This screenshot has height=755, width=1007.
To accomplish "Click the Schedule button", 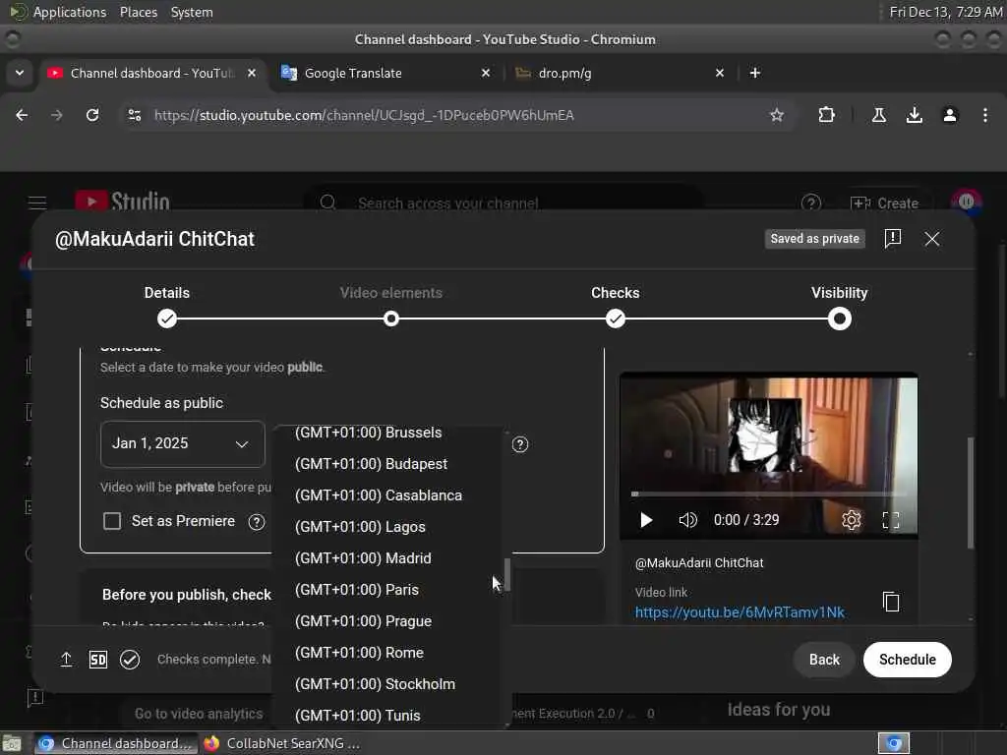I will coord(907,660).
